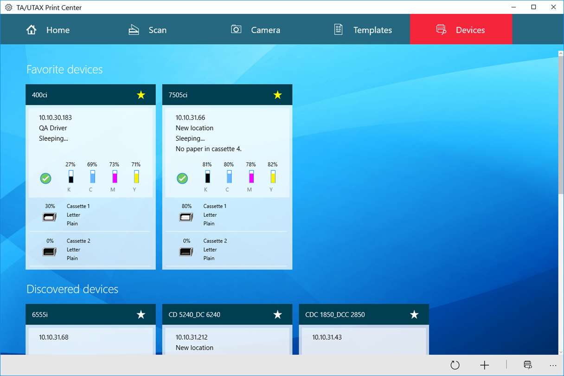Click IP address 10.10.31.212

pyautogui.click(x=192, y=337)
